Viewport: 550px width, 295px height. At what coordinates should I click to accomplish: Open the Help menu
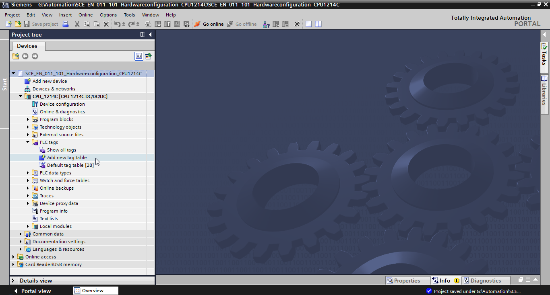[171, 15]
